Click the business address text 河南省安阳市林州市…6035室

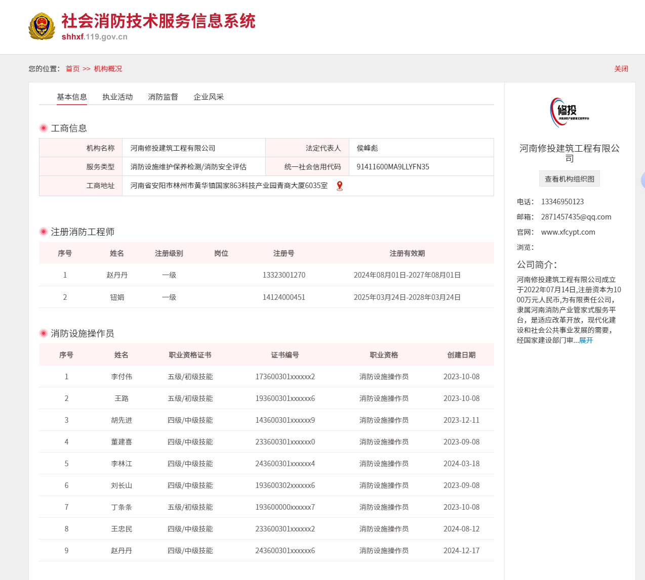229,186
